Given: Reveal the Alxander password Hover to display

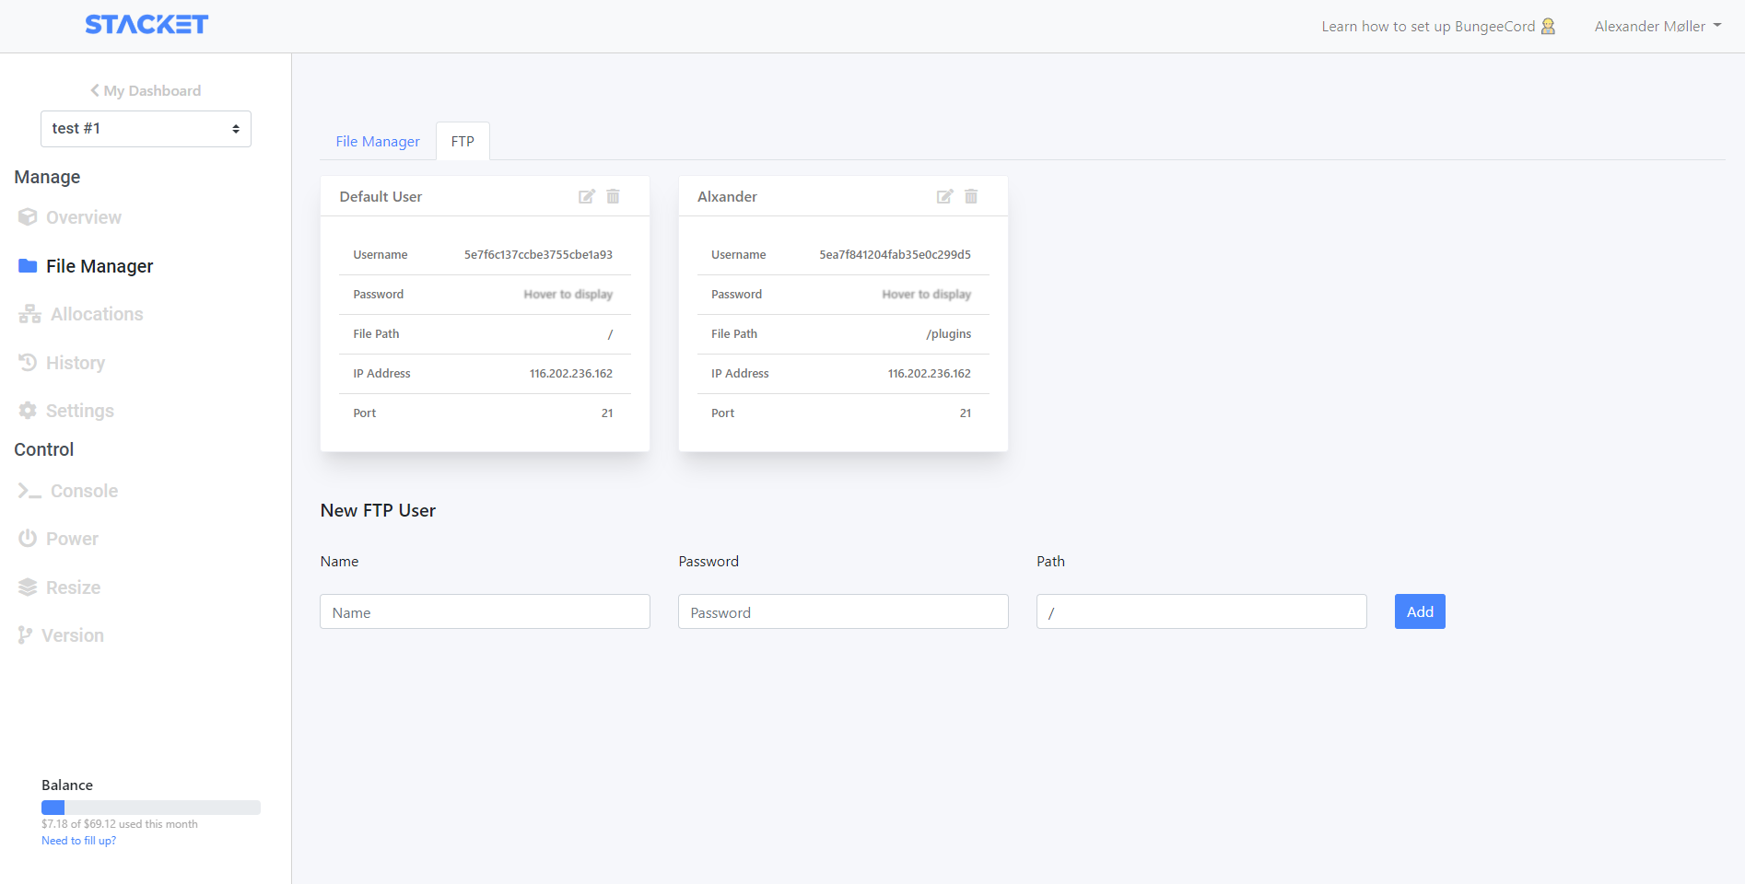Looking at the screenshot, I should (x=926, y=295).
